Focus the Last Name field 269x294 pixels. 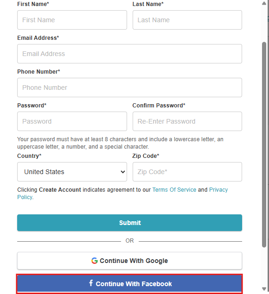[x=187, y=20]
